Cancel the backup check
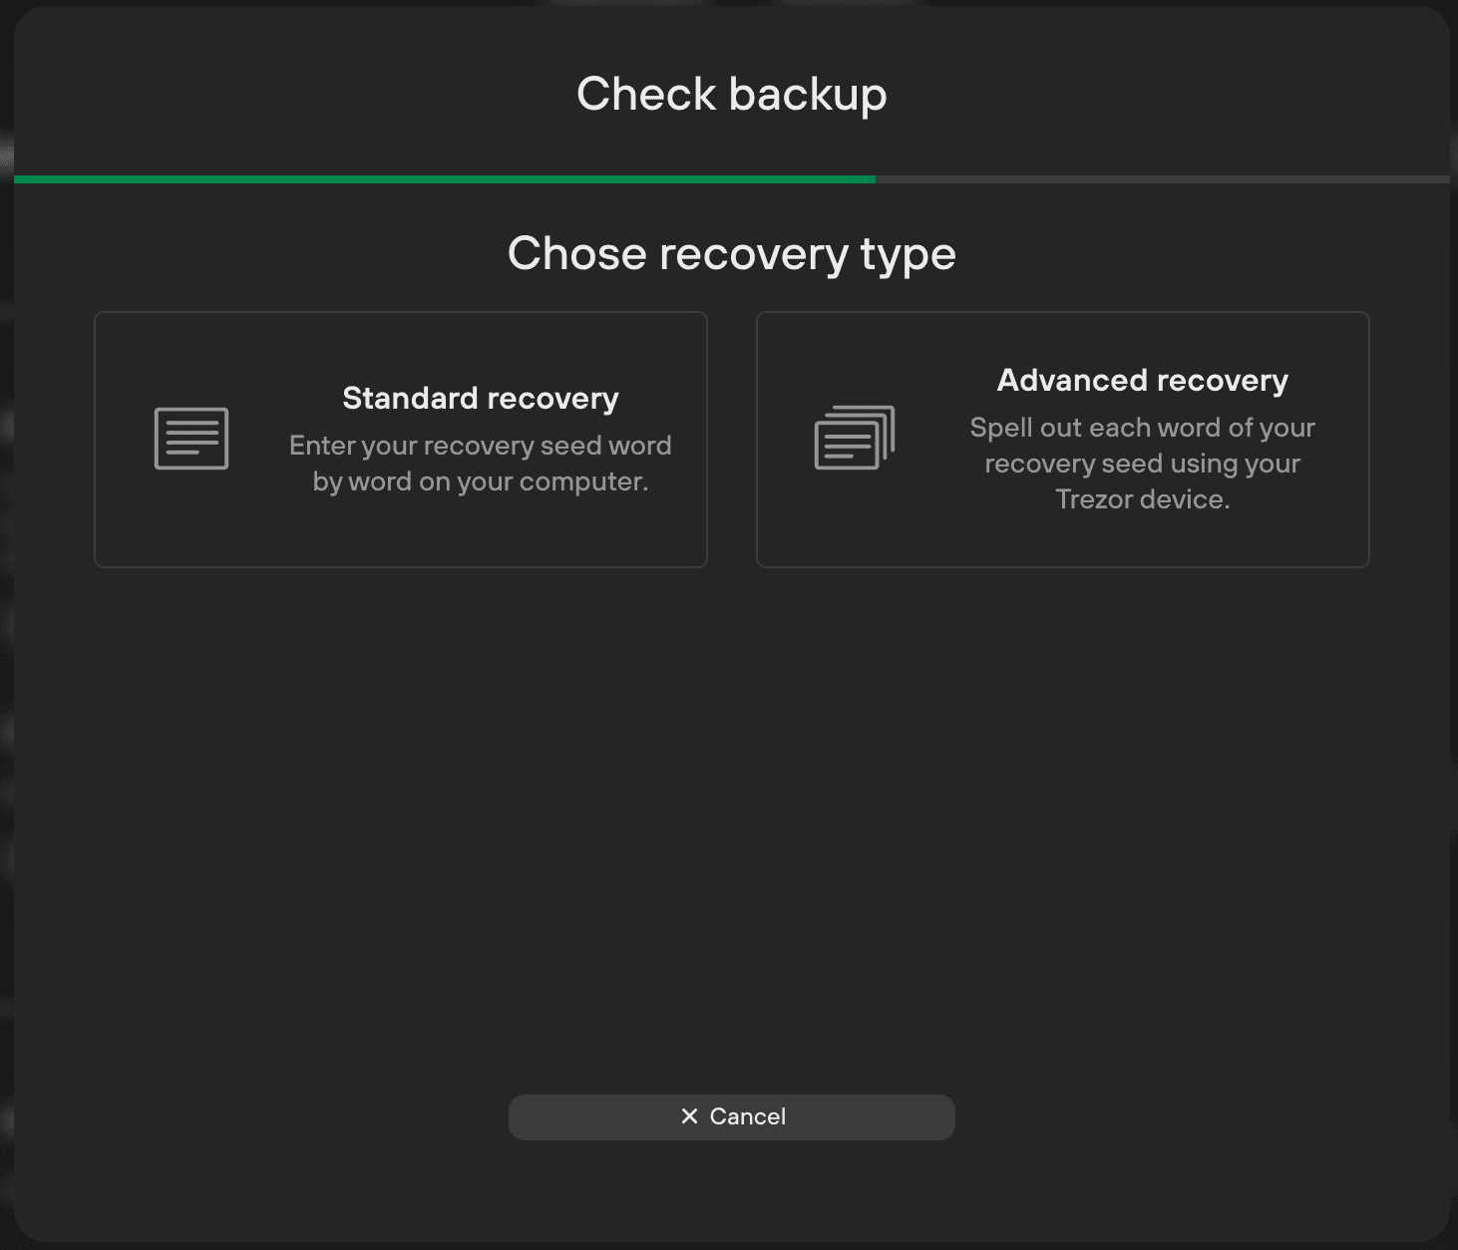1458x1250 pixels. point(732,1116)
